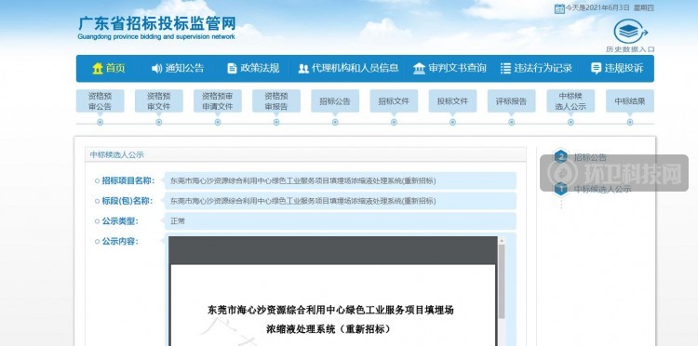Image resolution: width=698 pixels, height=346 pixels.
Task: Click the chat icon beside 违规投诉
Action: [x=596, y=68]
